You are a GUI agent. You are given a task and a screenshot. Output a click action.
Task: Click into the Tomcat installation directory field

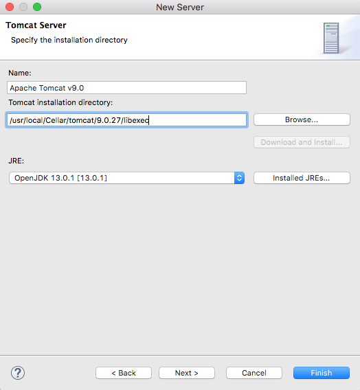click(127, 120)
